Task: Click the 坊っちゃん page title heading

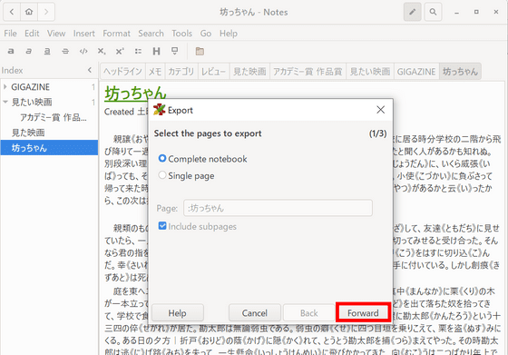Action: point(135,94)
